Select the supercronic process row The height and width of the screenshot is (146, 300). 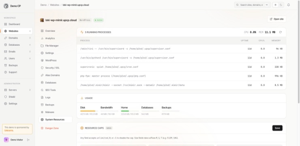(x=181, y=67)
